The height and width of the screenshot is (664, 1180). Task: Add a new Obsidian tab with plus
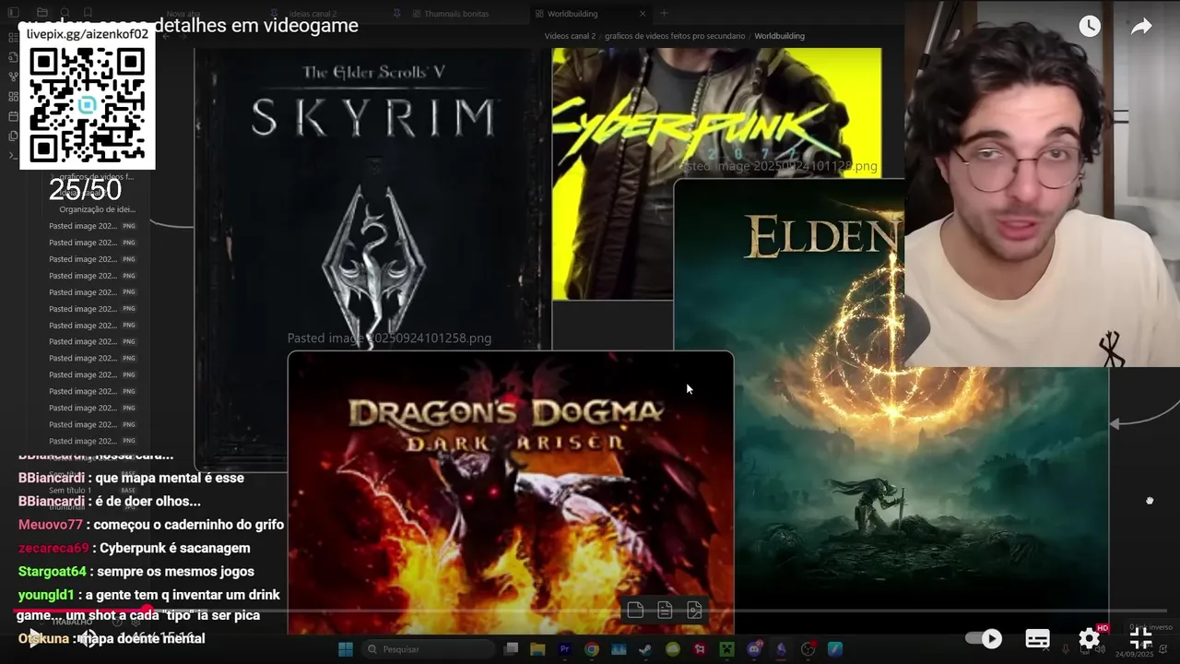pyautogui.click(x=664, y=14)
